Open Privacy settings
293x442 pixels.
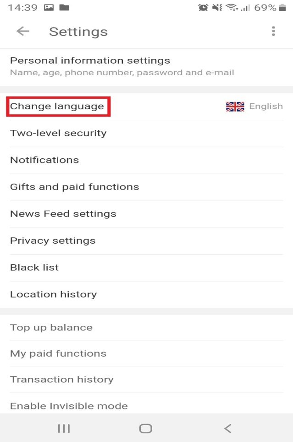(147, 241)
